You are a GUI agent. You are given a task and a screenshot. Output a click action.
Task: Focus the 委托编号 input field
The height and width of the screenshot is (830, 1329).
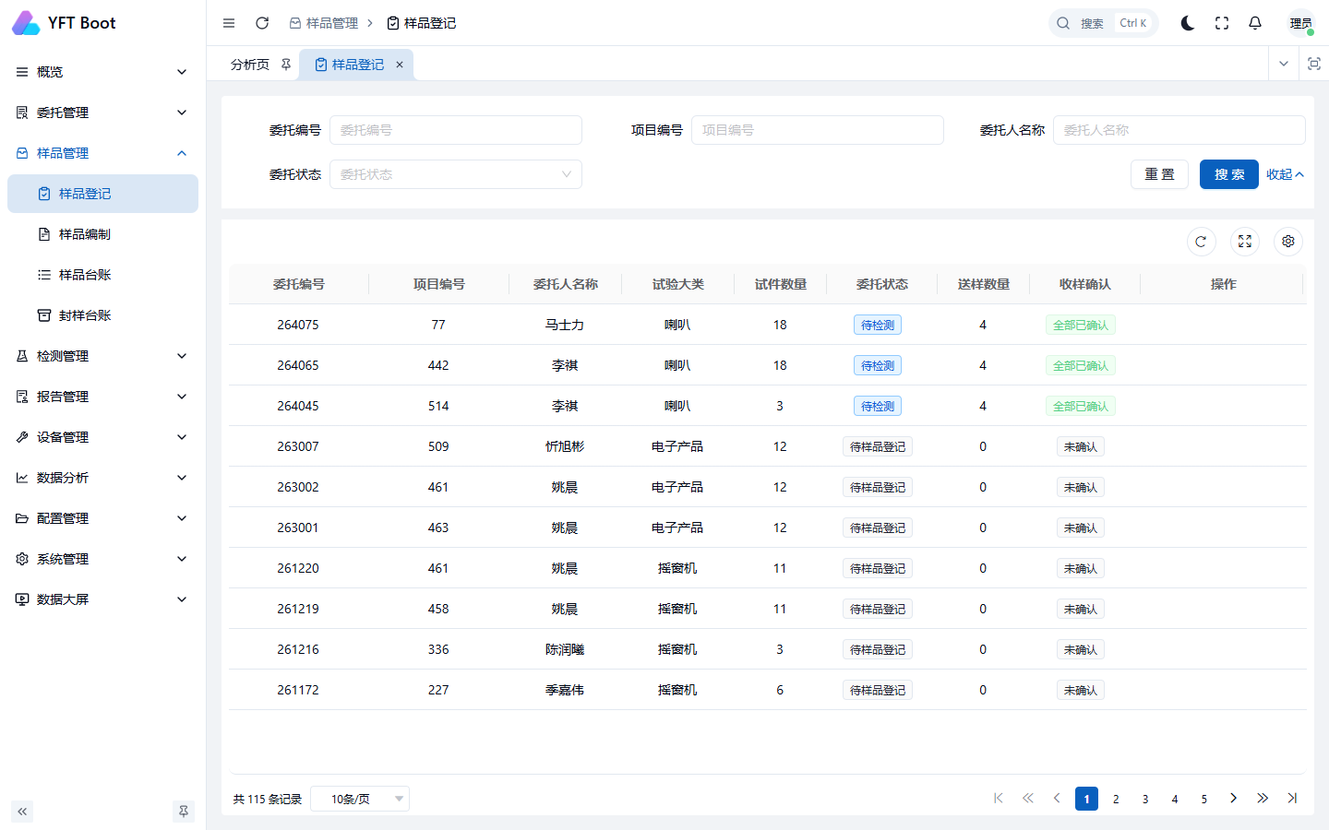456,130
